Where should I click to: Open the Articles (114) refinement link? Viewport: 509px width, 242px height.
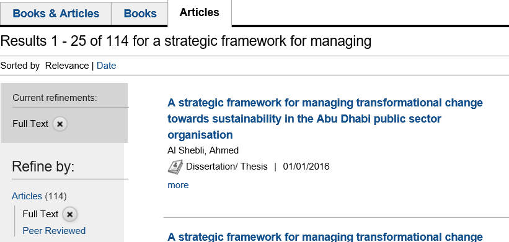tap(27, 196)
